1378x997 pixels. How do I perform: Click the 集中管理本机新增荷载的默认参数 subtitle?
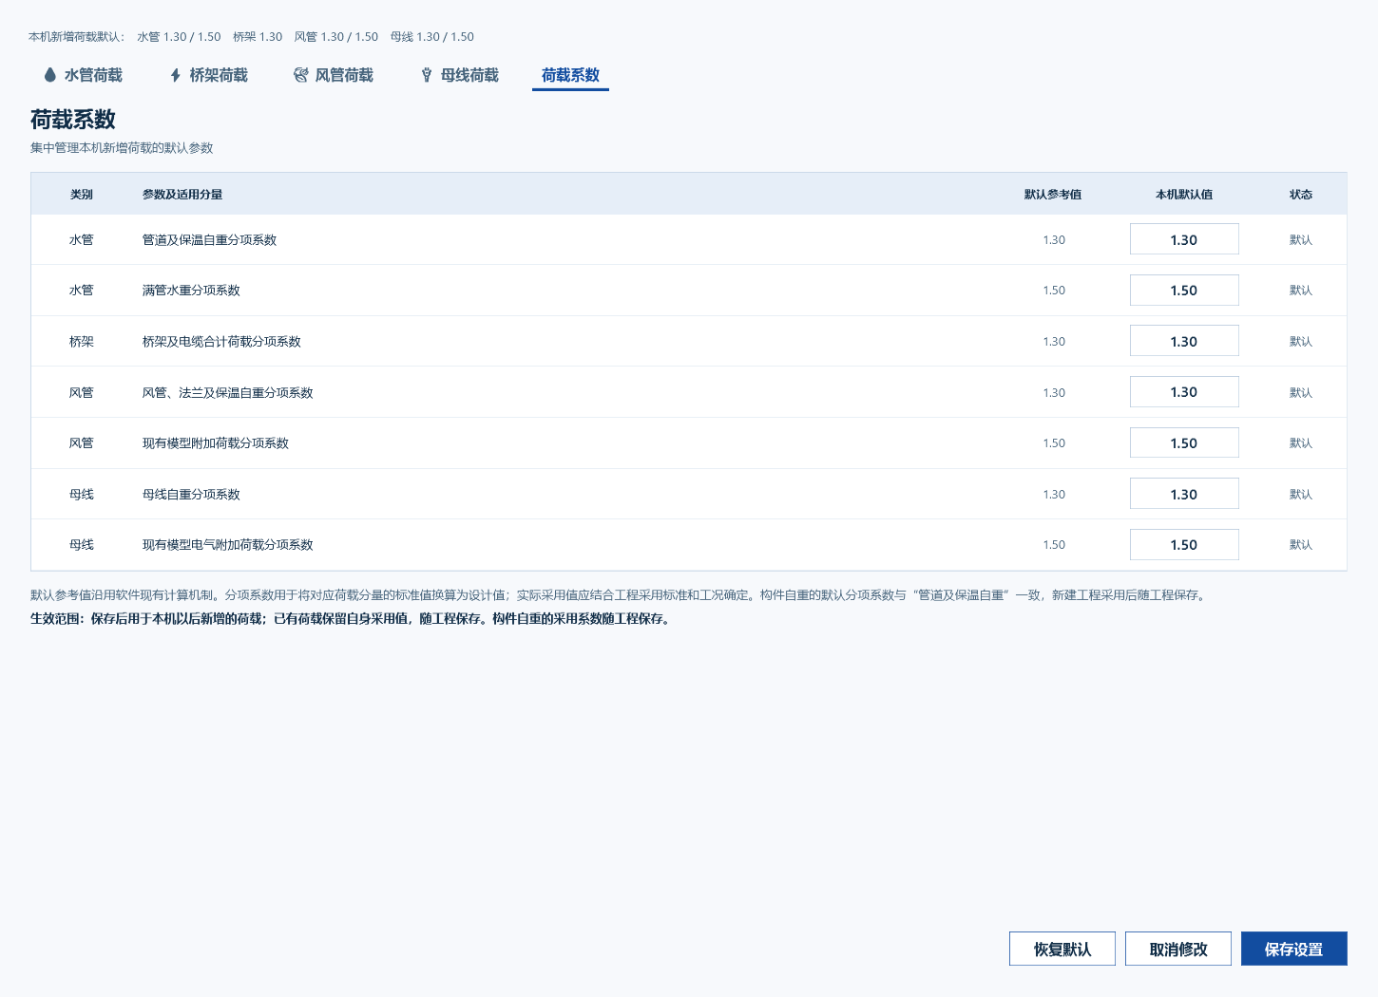(122, 148)
